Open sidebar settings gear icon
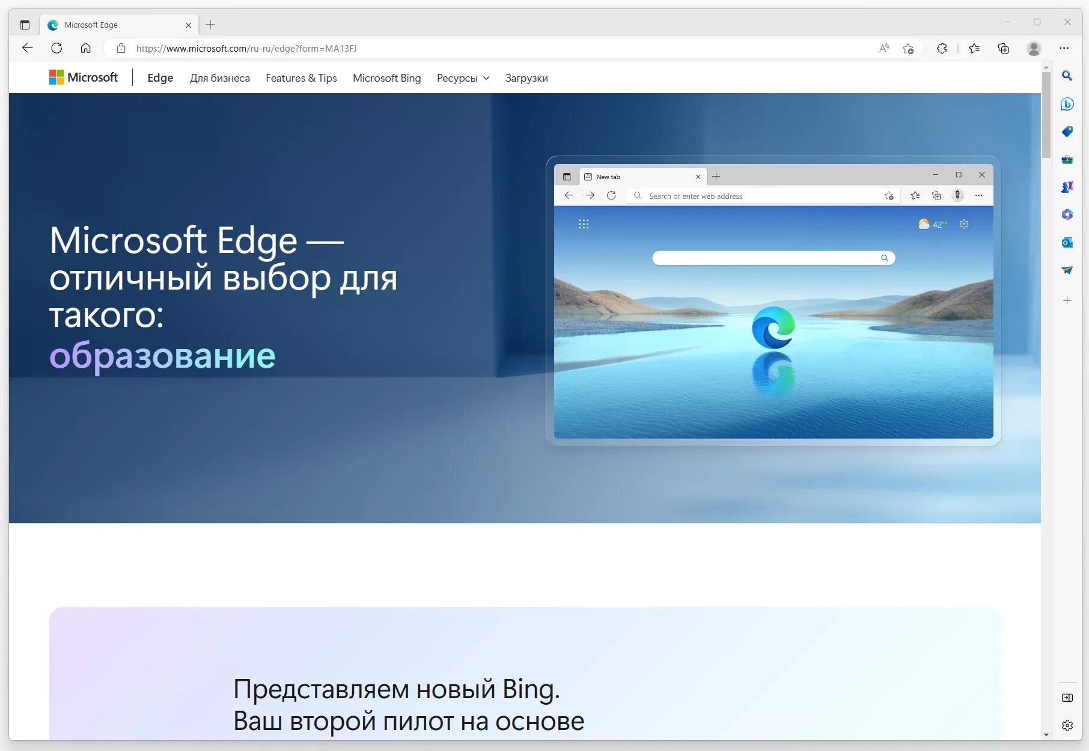1089x751 pixels. point(1067,725)
